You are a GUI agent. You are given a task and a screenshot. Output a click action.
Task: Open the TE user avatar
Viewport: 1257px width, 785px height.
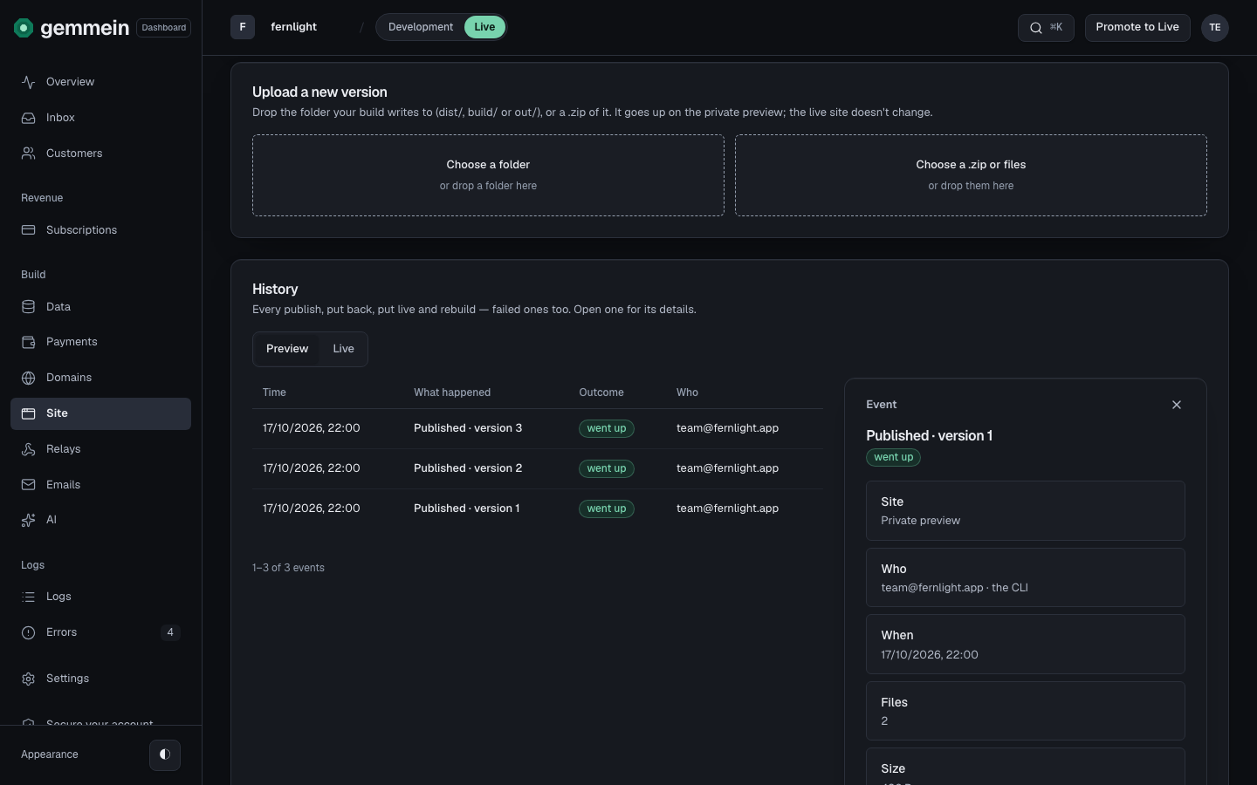point(1215,28)
